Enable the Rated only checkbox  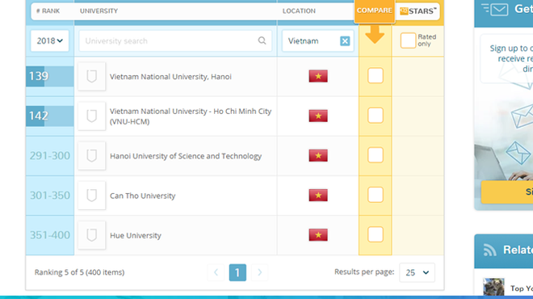408,40
